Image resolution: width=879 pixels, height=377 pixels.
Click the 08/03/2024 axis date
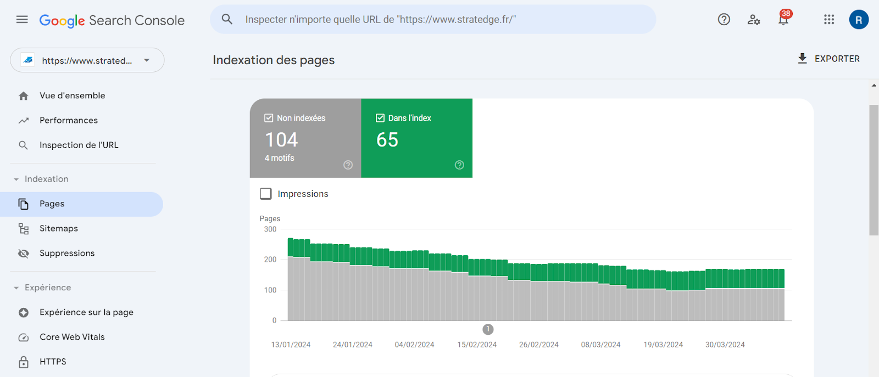click(x=600, y=345)
